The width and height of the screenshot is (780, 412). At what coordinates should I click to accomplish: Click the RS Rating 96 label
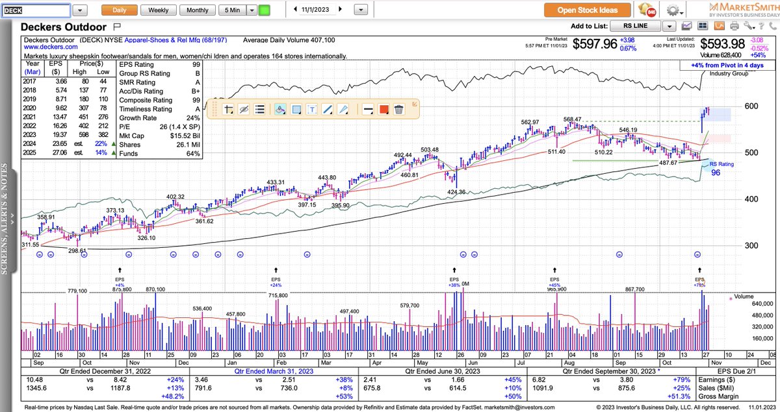pos(721,169)
